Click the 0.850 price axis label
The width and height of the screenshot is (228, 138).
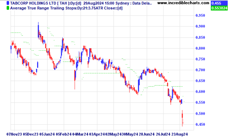pos(200,37)
